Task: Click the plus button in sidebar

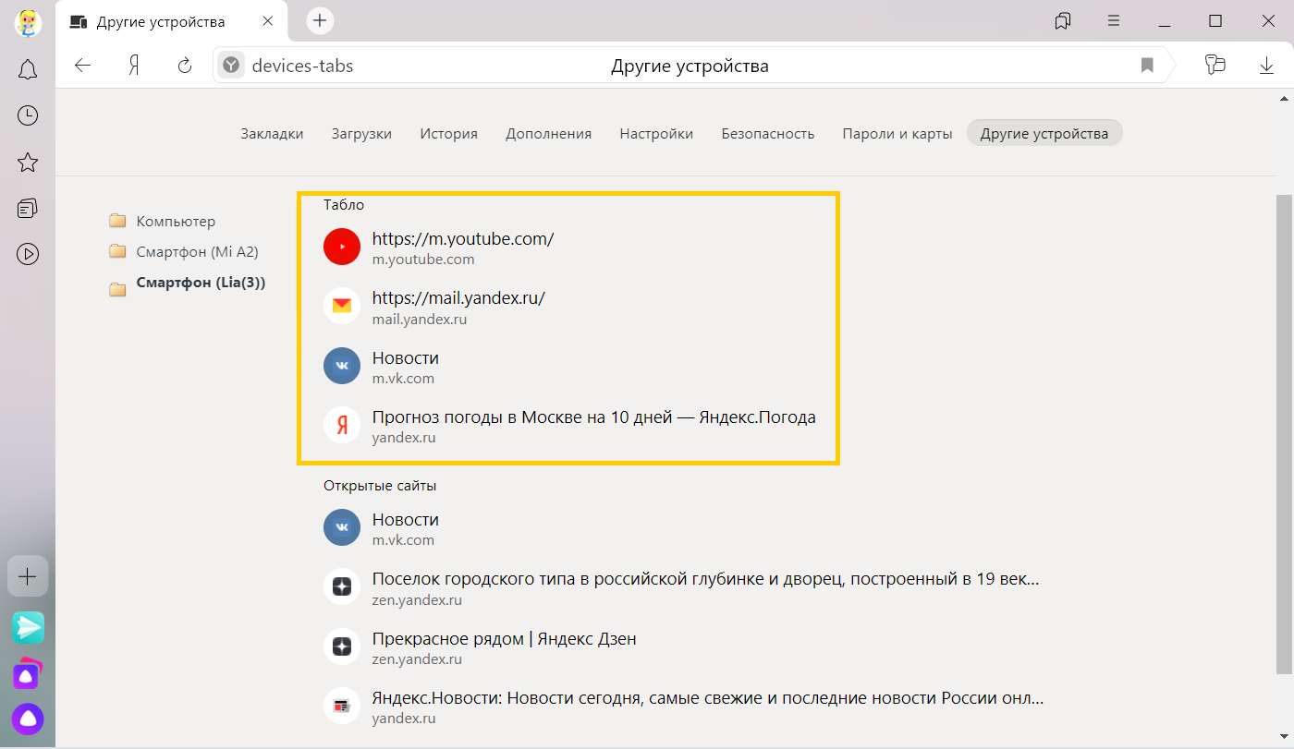Action: [28, 577]
